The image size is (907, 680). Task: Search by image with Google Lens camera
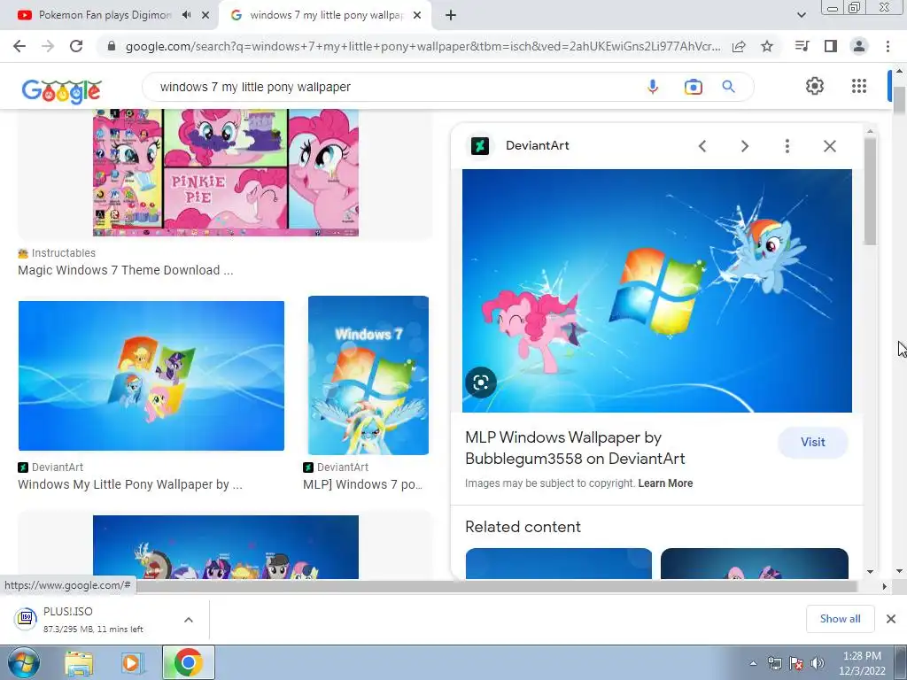tap(693, 87)
